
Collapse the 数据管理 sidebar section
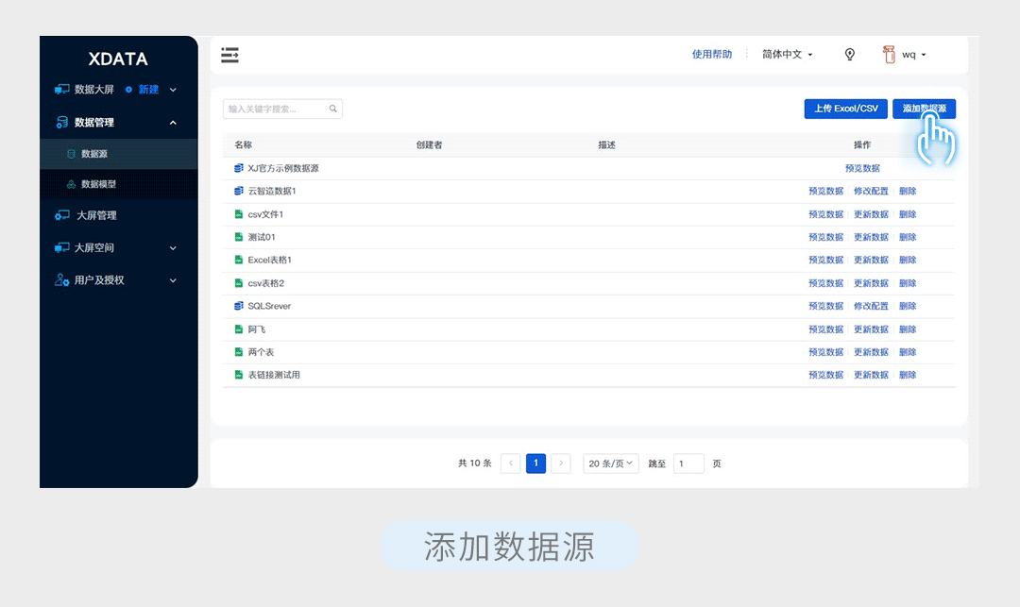(x=172, y=122)
